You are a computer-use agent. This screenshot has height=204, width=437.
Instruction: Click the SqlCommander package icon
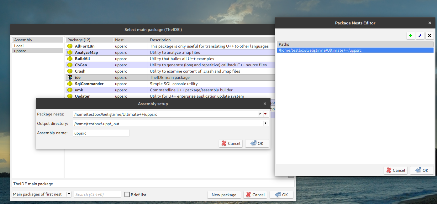click(x=70, y=84)
